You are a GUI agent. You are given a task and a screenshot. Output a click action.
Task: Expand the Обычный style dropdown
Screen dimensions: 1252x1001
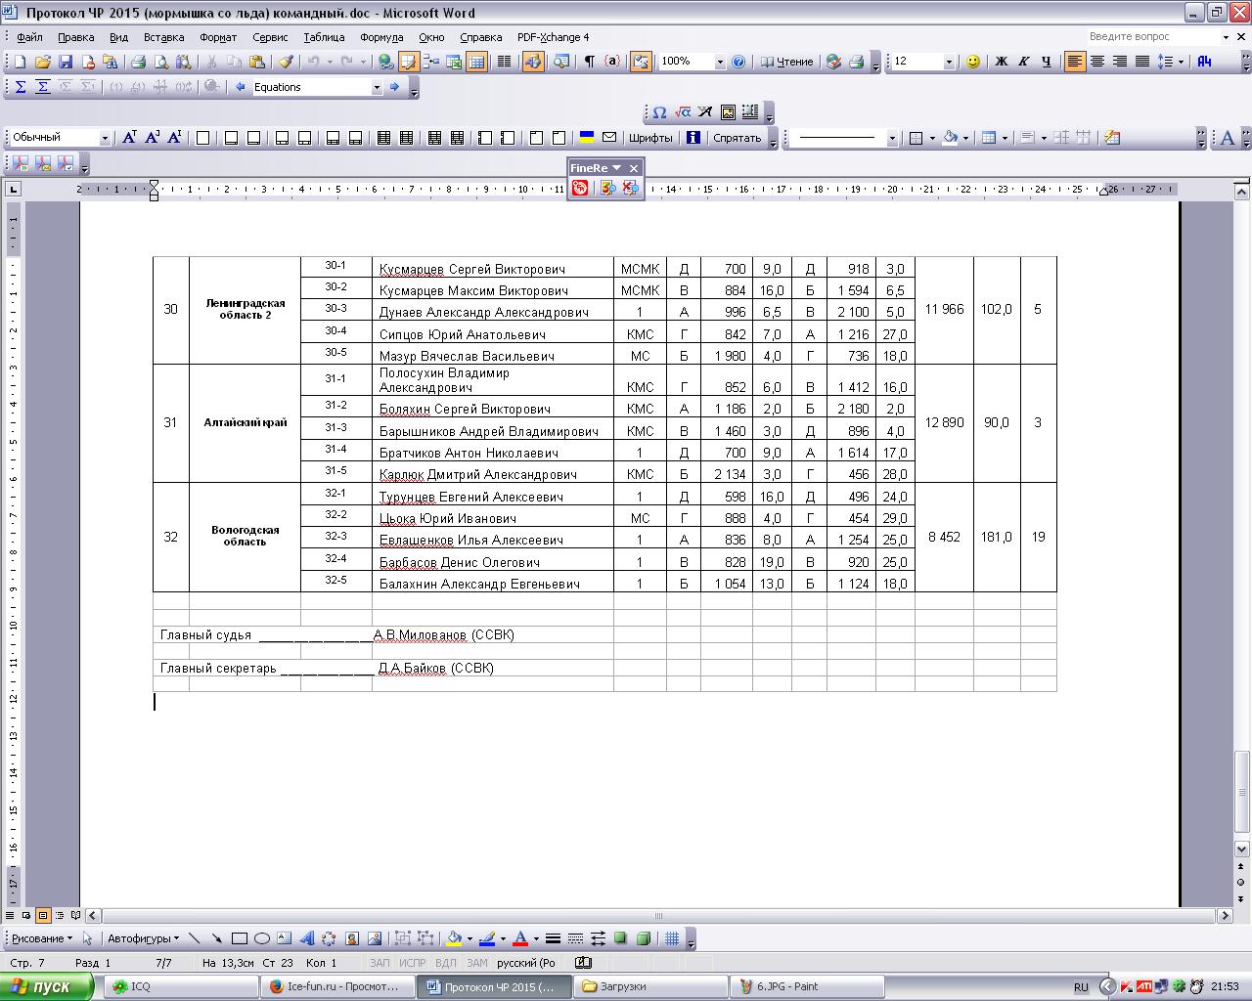coord(105,138)
